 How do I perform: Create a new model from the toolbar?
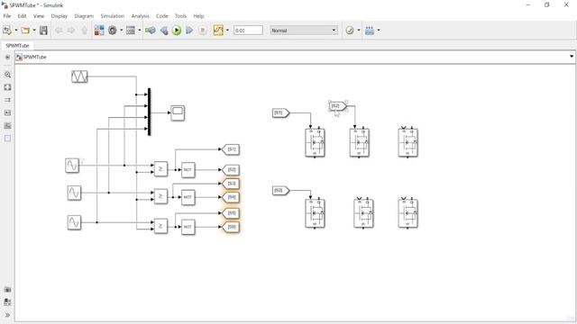coord(7,30)
